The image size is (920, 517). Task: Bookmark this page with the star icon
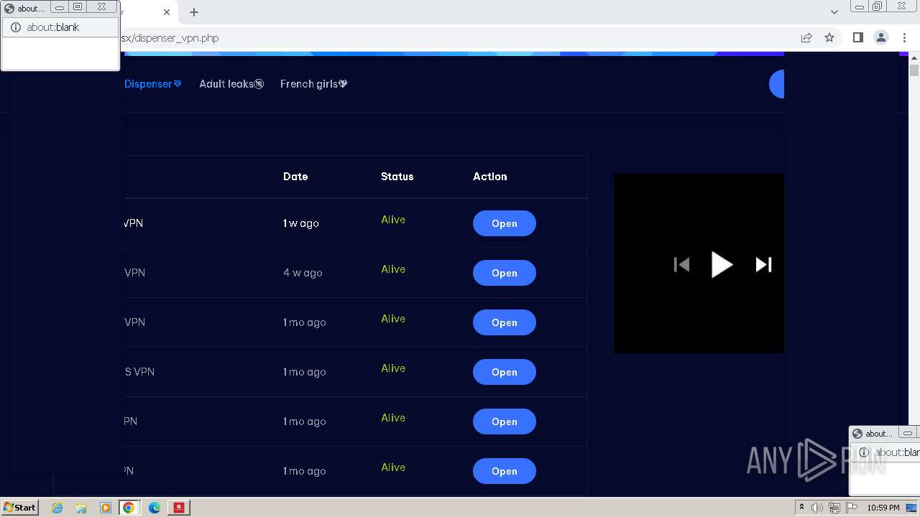coord(829,38)
